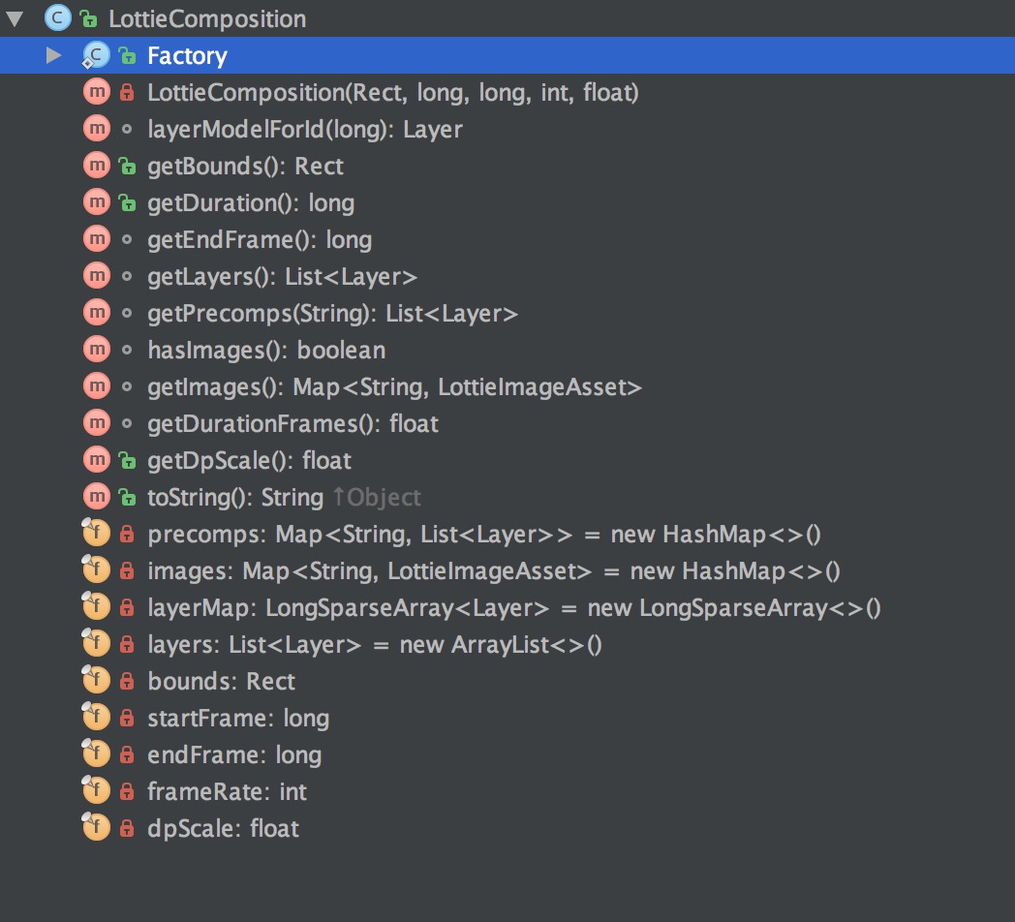Click the method icon for toString
Image resolution: width=1015 pixels, height=922 pixels.
click(97, 497)
